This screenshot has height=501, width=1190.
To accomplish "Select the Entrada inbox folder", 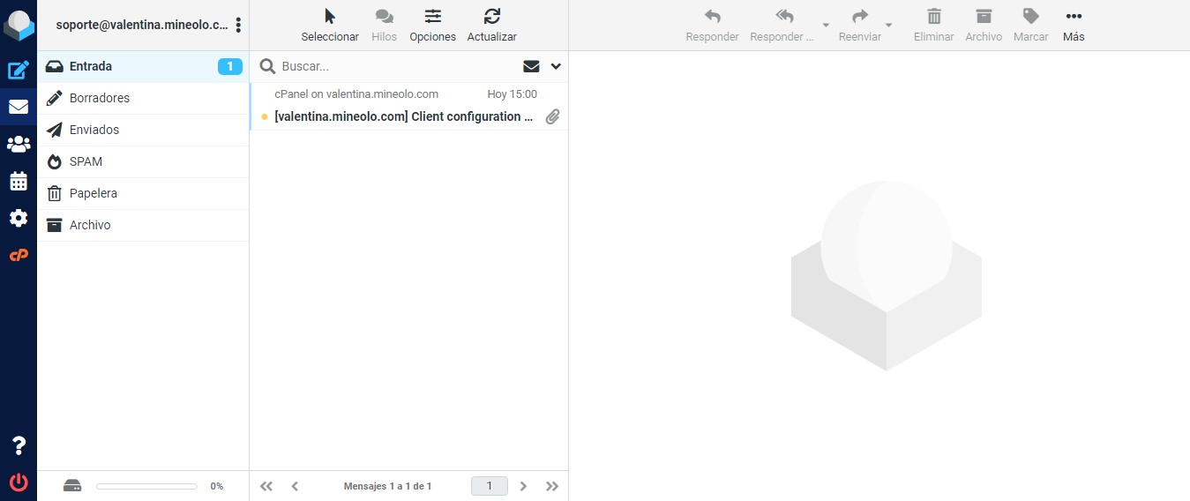I will pyautogui.click(x=143, y=66).
